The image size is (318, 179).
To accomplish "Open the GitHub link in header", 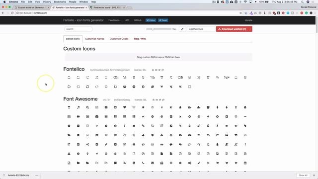I will pos(138,20).
